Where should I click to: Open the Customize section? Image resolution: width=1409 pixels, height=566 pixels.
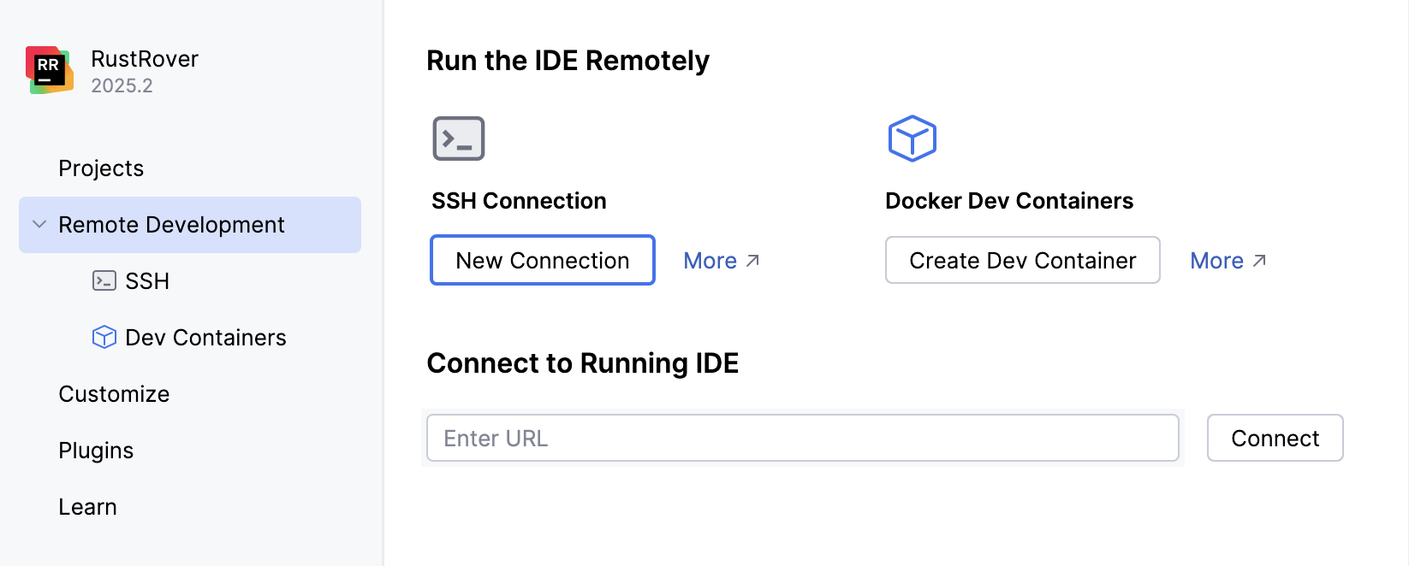(x=114, y=394)
